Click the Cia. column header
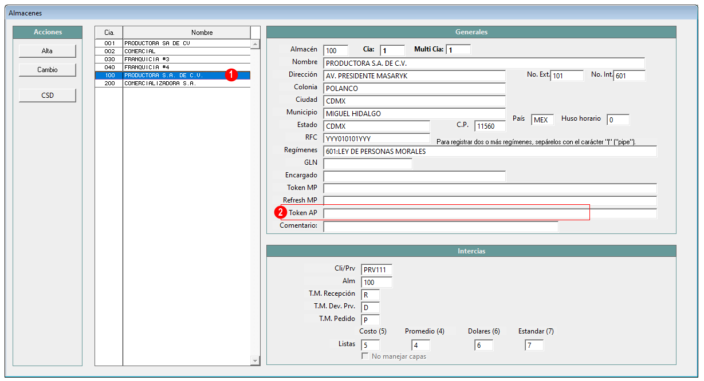This screenshot has height=381, width=704. click(x=109, y=33)
